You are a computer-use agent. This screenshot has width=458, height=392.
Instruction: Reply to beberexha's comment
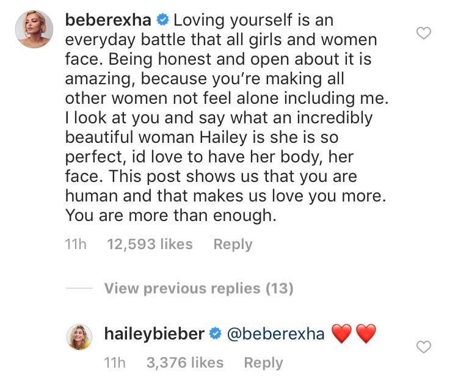(233, 244)
